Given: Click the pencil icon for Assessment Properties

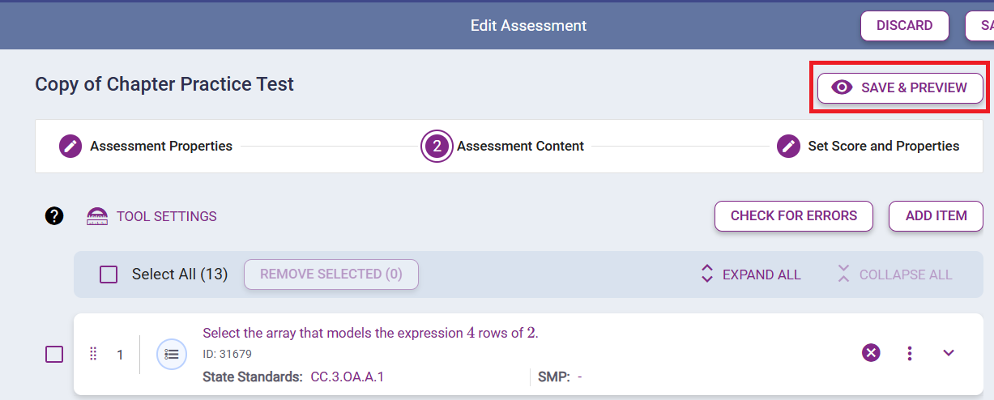Looking at the screenshot, I should (x=70, y=147).
